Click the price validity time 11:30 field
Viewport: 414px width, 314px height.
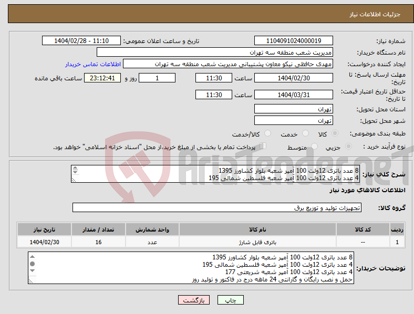pyautogui.click(x=214, y=95)
